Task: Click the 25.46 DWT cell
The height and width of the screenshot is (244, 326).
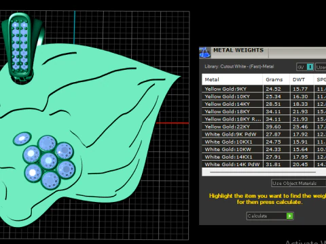Action: tap(302, 127)
